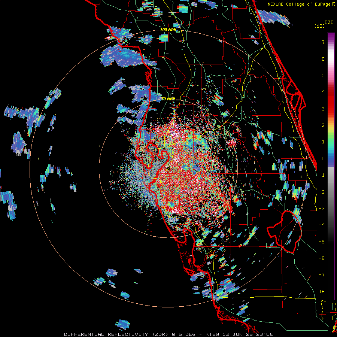This screenshot has height=337, width=337.
Task: Select the 6 value on the scale
Action: (323, 59)
